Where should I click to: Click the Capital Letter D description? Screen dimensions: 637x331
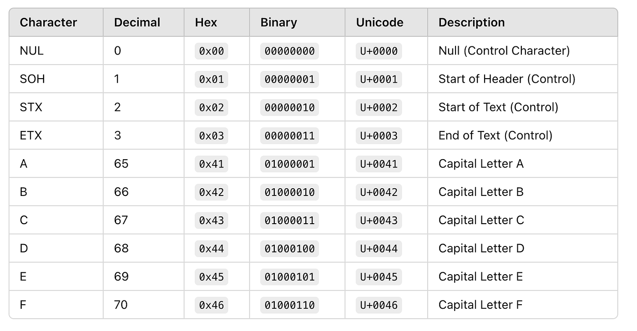click(x=481, y=248)
